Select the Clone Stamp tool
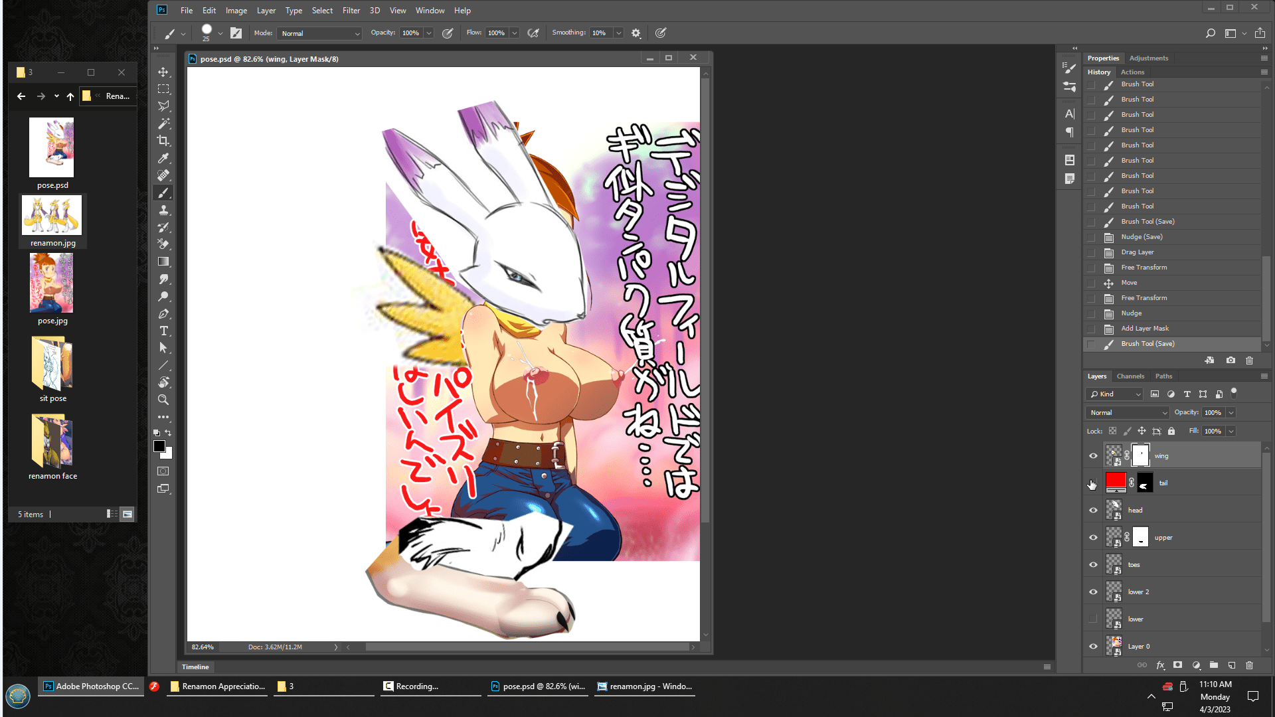Image resolution: width=1275 pixels, height=717 pixels. [163, 210]
